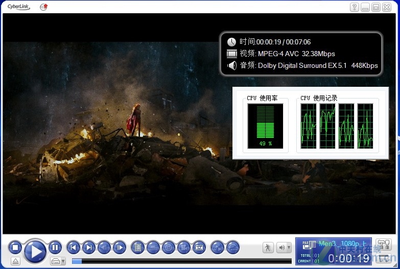
Task: Stop playback with the square stop button
Action: click(15, 248)
